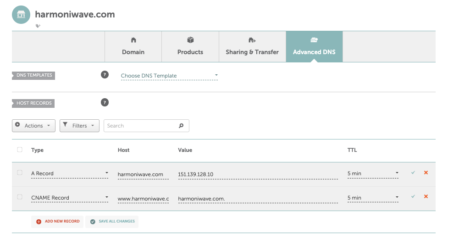Viewport: 459px width, 234px height.
Task: Click the red plus icon of Add New Record
Action: click(39, 222)
